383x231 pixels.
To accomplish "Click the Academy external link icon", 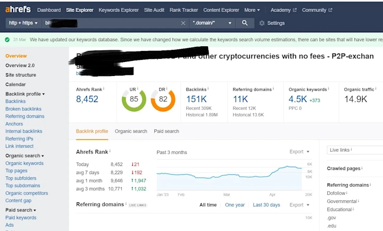I will coord(295,10).
